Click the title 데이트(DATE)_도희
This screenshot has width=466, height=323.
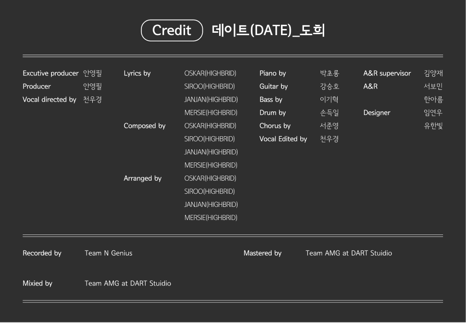coord(268,30)
